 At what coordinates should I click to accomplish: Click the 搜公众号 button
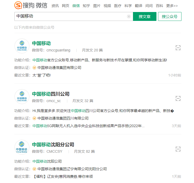170,16
